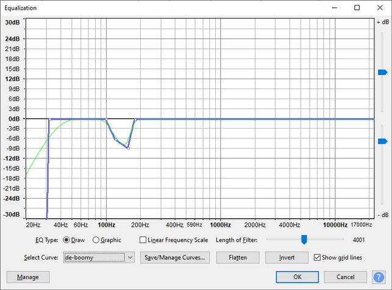Screen dimensions: 392x290
Task: Invert the EQ curve
Action: [287, 258]
